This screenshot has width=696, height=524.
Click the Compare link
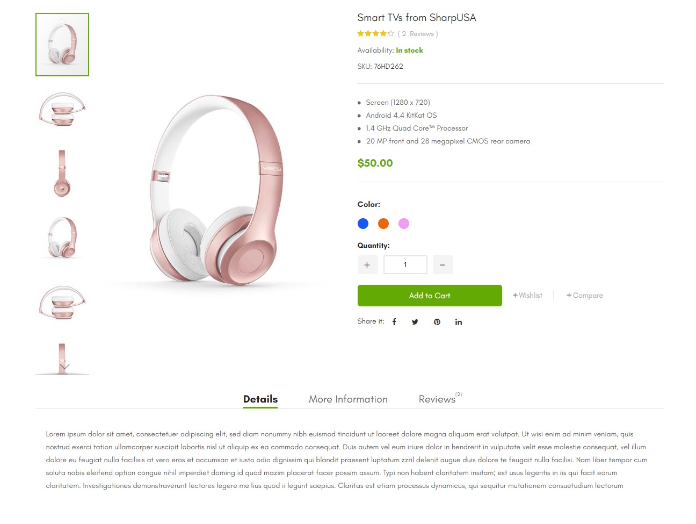pyautogui.click(x=585, y=296)
